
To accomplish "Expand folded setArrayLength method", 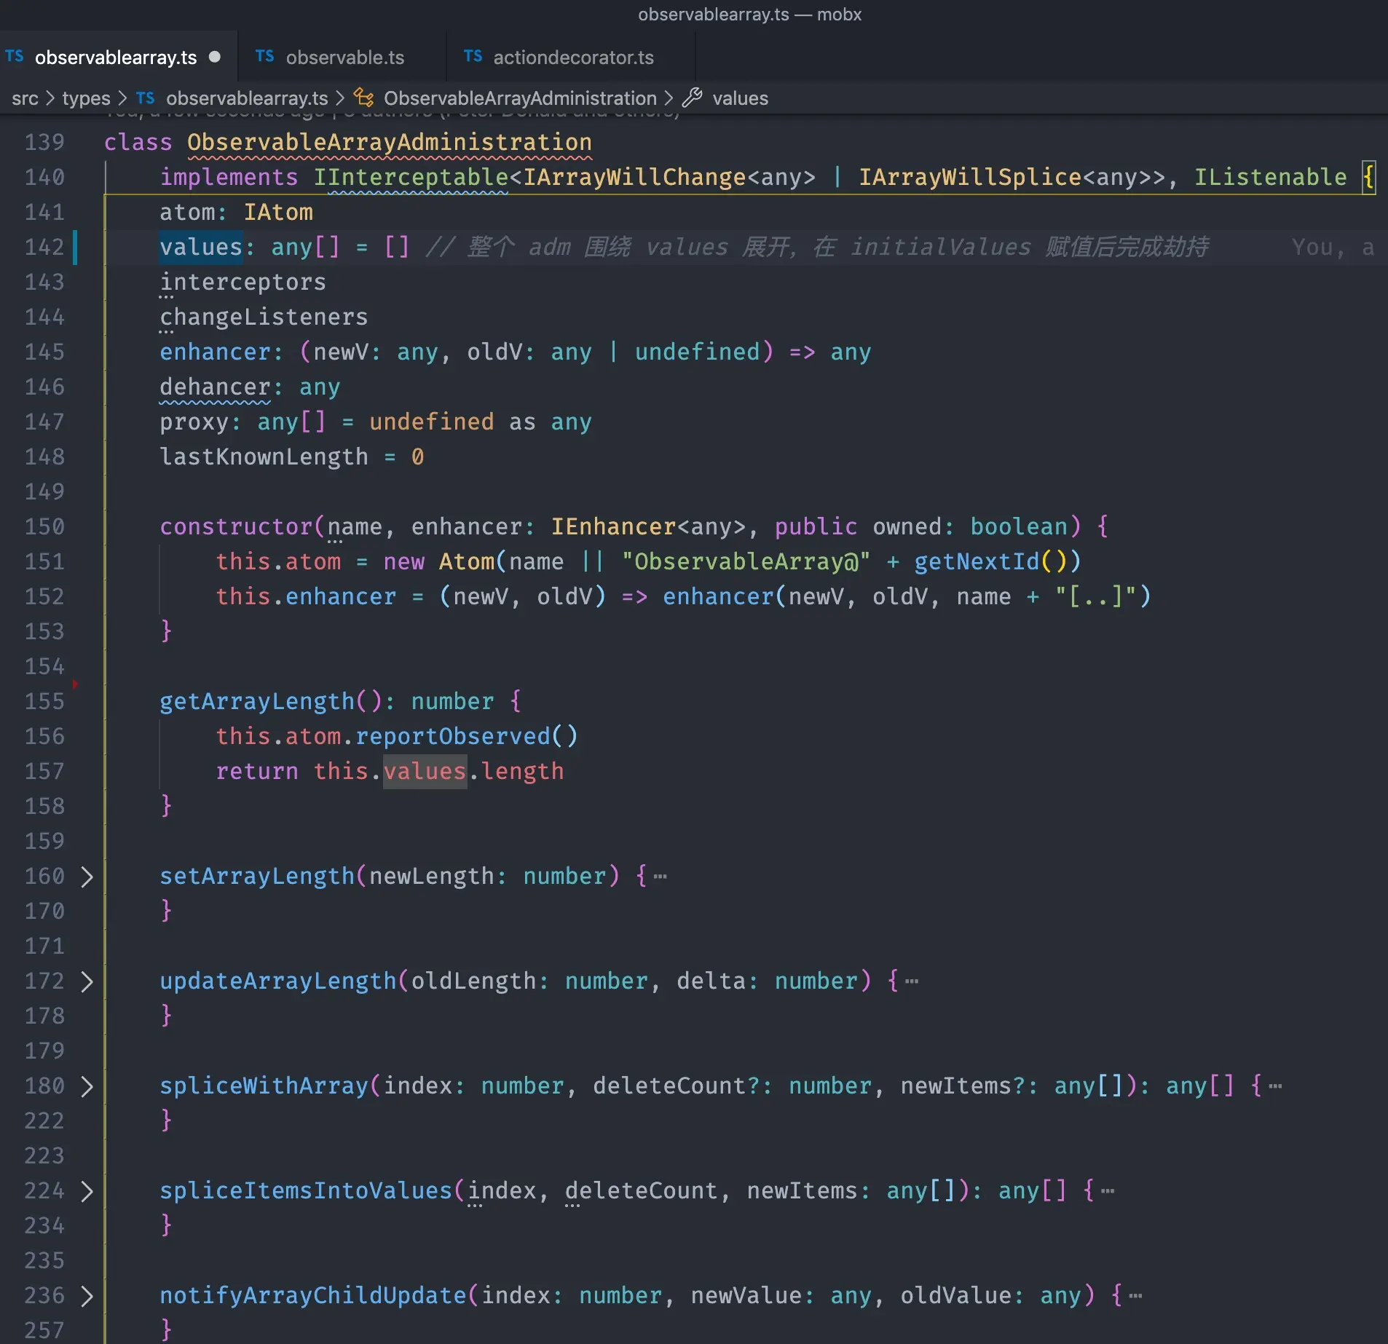I will tap(87, 877).
